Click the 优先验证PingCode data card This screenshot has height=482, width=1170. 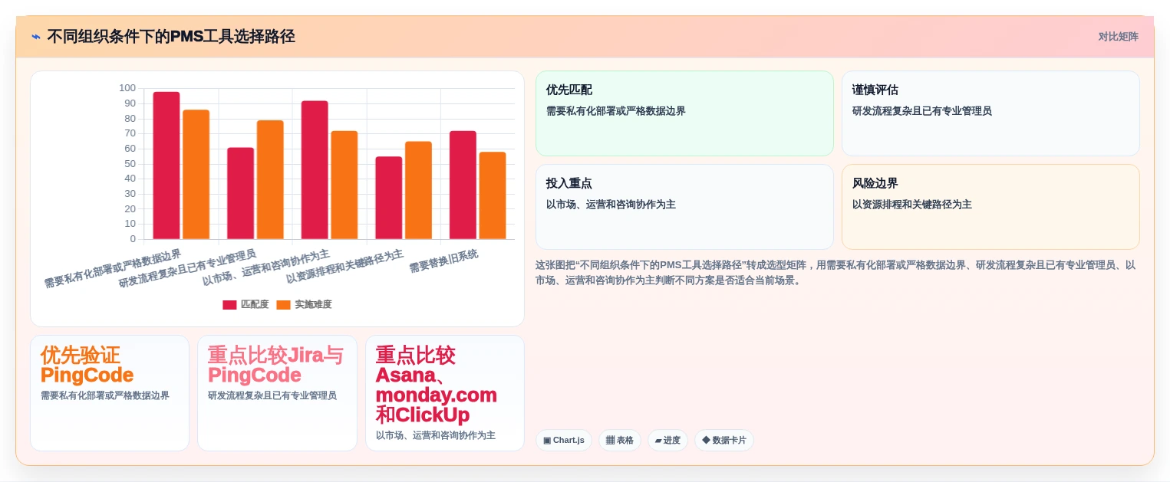[110, 393]
